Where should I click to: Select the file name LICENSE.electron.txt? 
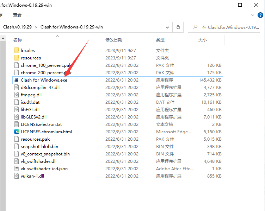(x=41, y=124)
